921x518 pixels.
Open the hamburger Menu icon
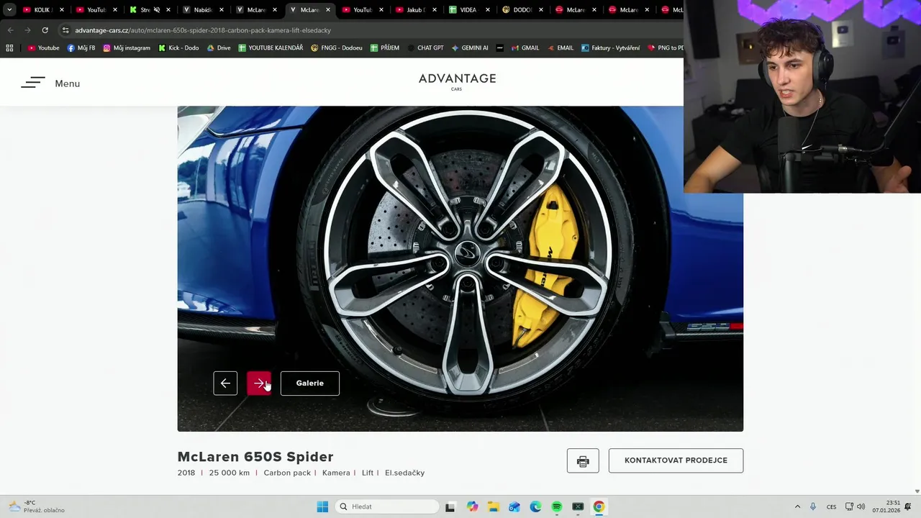[32, 83]
